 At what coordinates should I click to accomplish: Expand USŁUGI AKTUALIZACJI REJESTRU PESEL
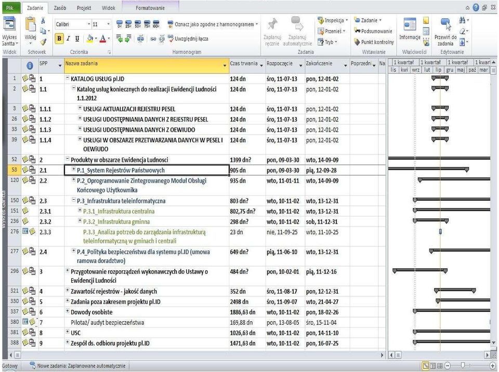tap(80, 108)
